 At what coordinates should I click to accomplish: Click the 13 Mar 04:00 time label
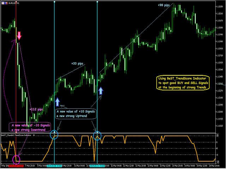pos(153,166)
